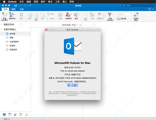Click the Attachment button in ribbon
The width and height of the screenshot is (156, 120).
click(x=50, y=18)
